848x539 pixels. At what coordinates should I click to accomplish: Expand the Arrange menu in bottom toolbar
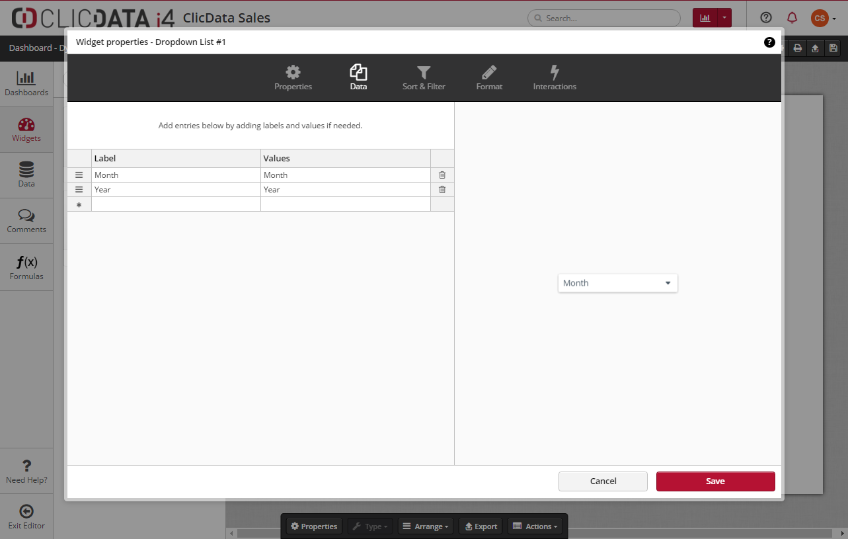point(426,526)
